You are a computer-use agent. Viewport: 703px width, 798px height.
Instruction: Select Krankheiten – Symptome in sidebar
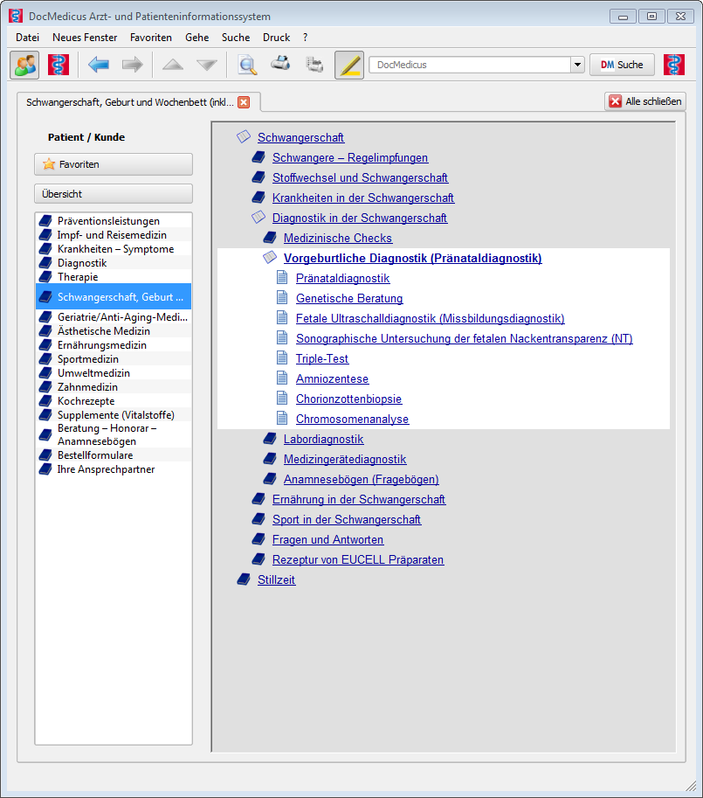point(114,249)
